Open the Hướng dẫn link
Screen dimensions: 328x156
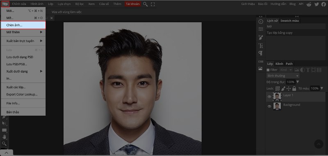279,4
